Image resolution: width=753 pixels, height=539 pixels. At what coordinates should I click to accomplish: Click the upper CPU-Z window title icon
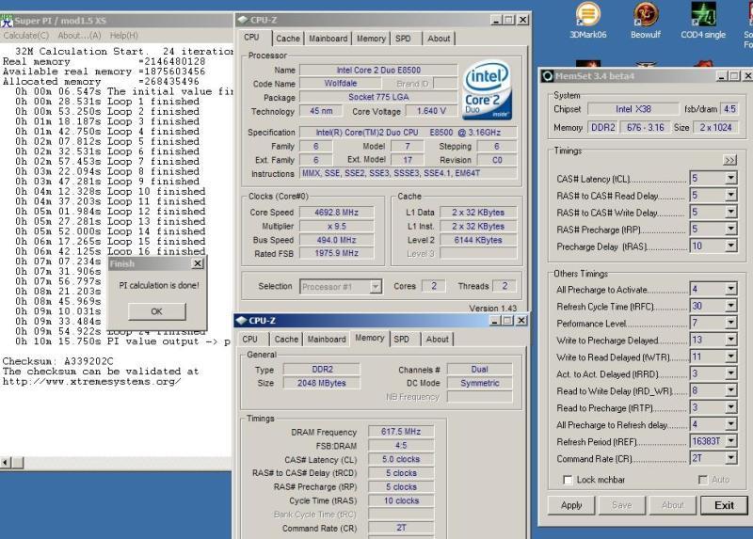(x=243, y=20)
